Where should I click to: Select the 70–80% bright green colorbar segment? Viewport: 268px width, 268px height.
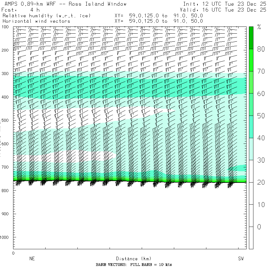pos(251,60)
